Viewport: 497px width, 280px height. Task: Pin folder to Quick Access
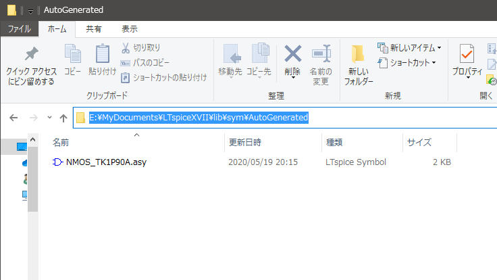click(x=31, y=66)
